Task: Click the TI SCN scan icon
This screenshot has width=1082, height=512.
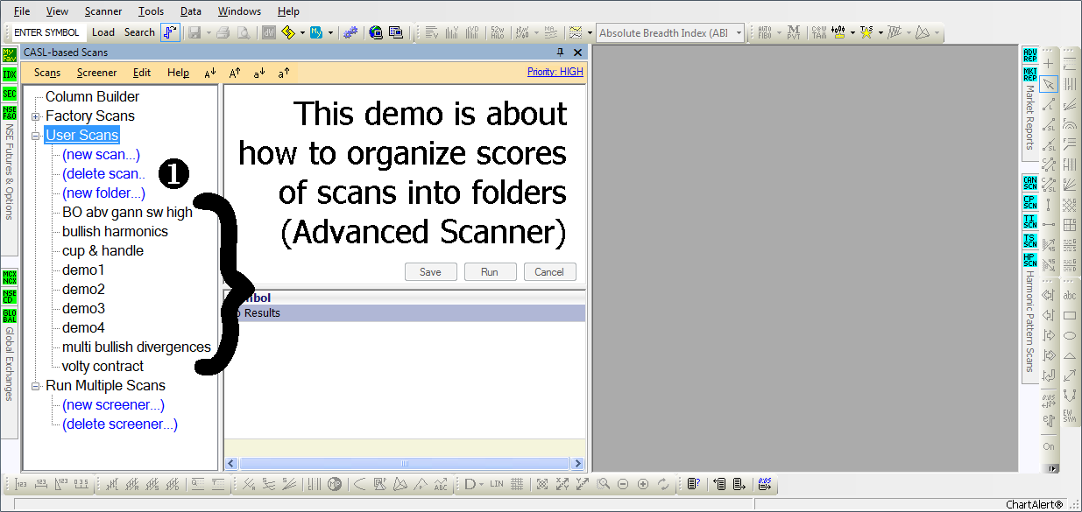Action: click(1030, 221)
